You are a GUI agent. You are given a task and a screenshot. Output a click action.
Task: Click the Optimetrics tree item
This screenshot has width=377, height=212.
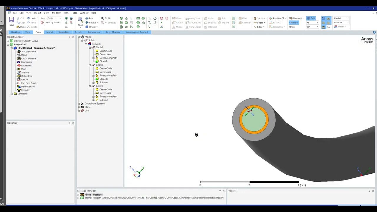[x=27, y=76]
